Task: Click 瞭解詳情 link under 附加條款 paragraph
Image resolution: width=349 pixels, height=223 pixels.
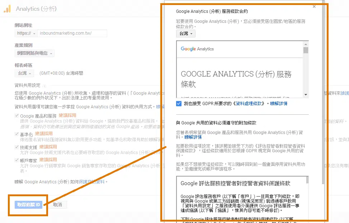Action: click(x=193, y=137)
